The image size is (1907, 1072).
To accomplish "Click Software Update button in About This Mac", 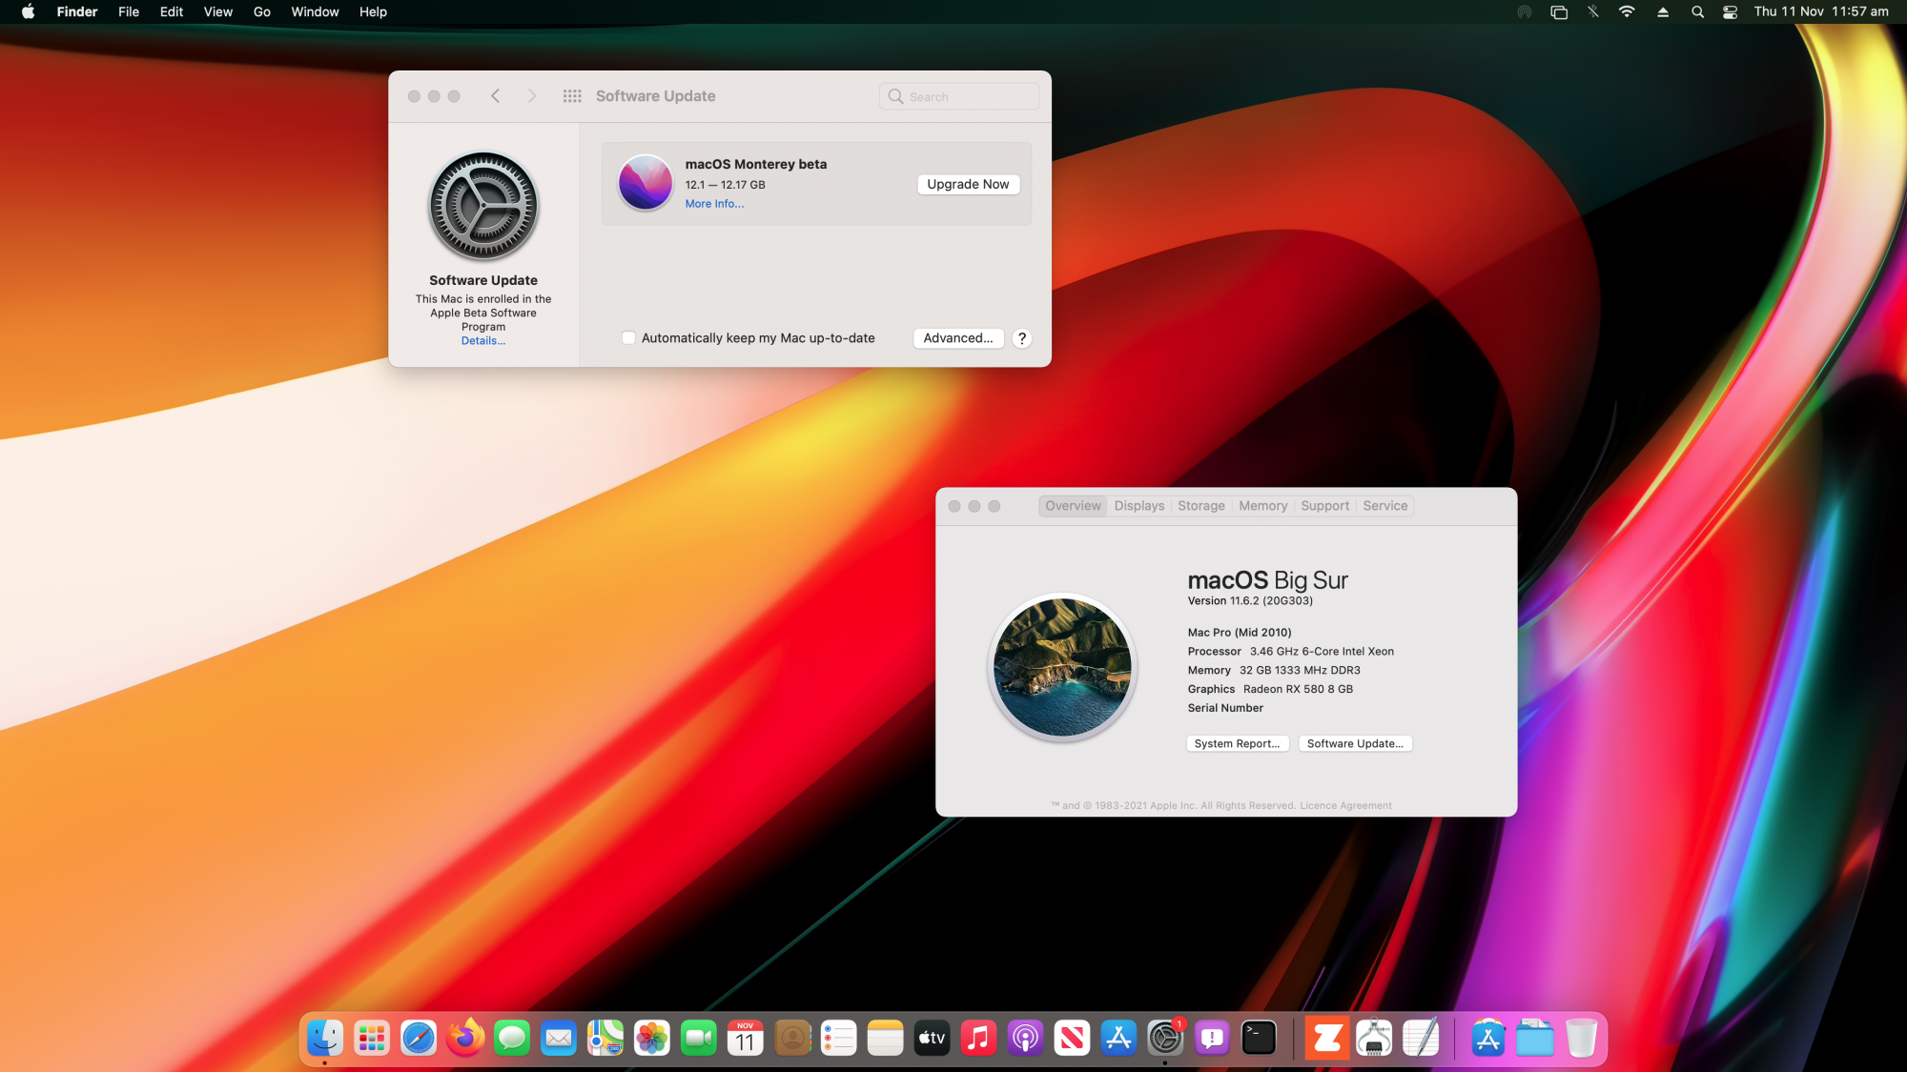I will tap(1356, 742).
